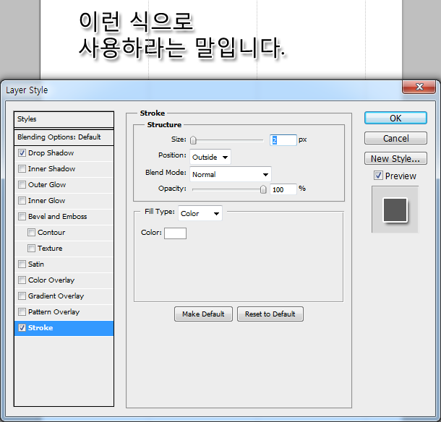
Task: Select the highlighted Stroke row
Action: pos(64,328)
